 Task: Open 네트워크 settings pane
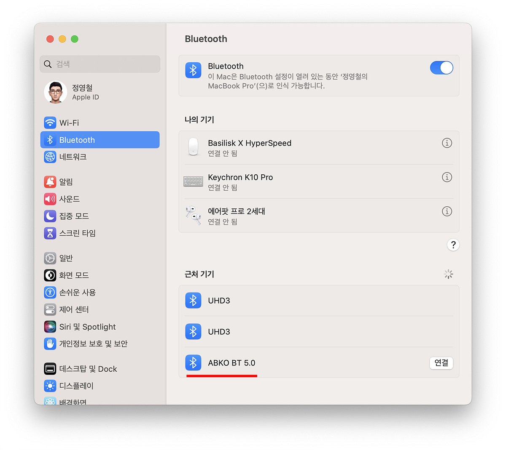[100, 157]
